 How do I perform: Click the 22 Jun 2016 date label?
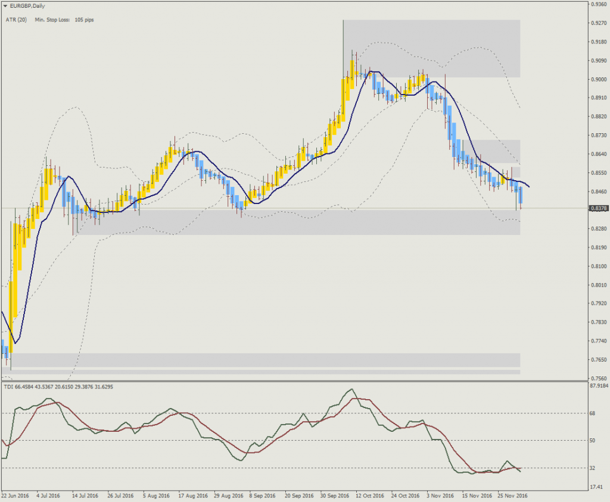(16, 495)
